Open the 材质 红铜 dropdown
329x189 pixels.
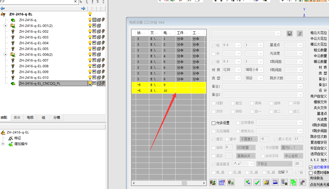(239, 70)
